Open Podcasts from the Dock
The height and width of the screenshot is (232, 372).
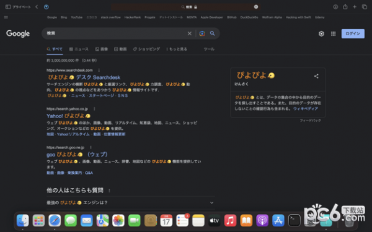[262, 220]
